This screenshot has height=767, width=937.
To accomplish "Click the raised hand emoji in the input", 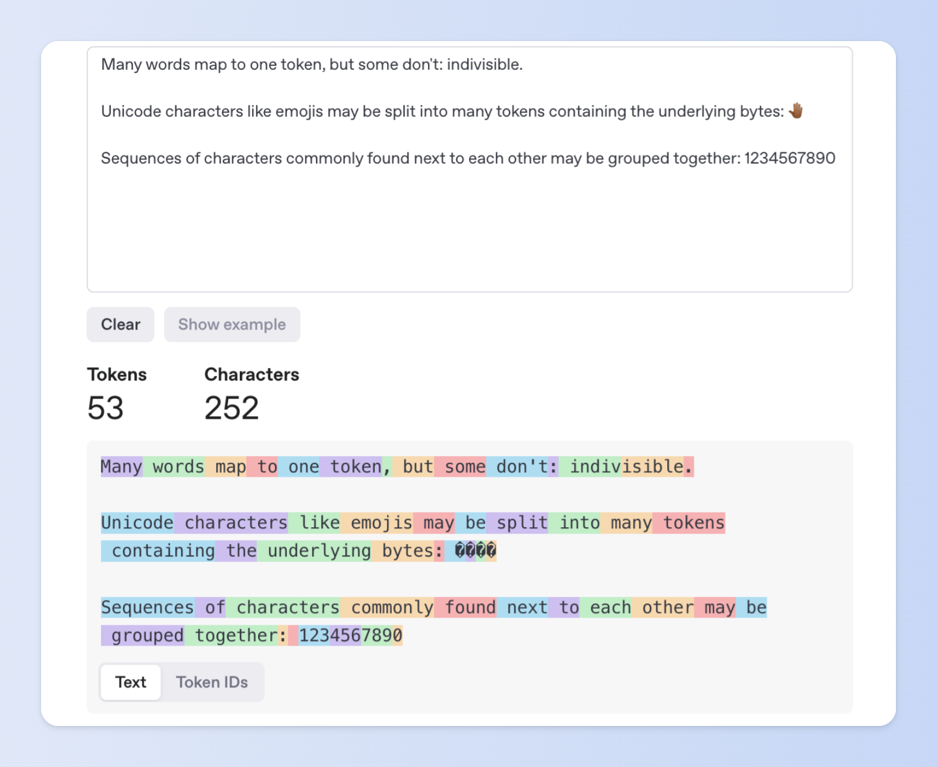I will (x=796, y=111).
